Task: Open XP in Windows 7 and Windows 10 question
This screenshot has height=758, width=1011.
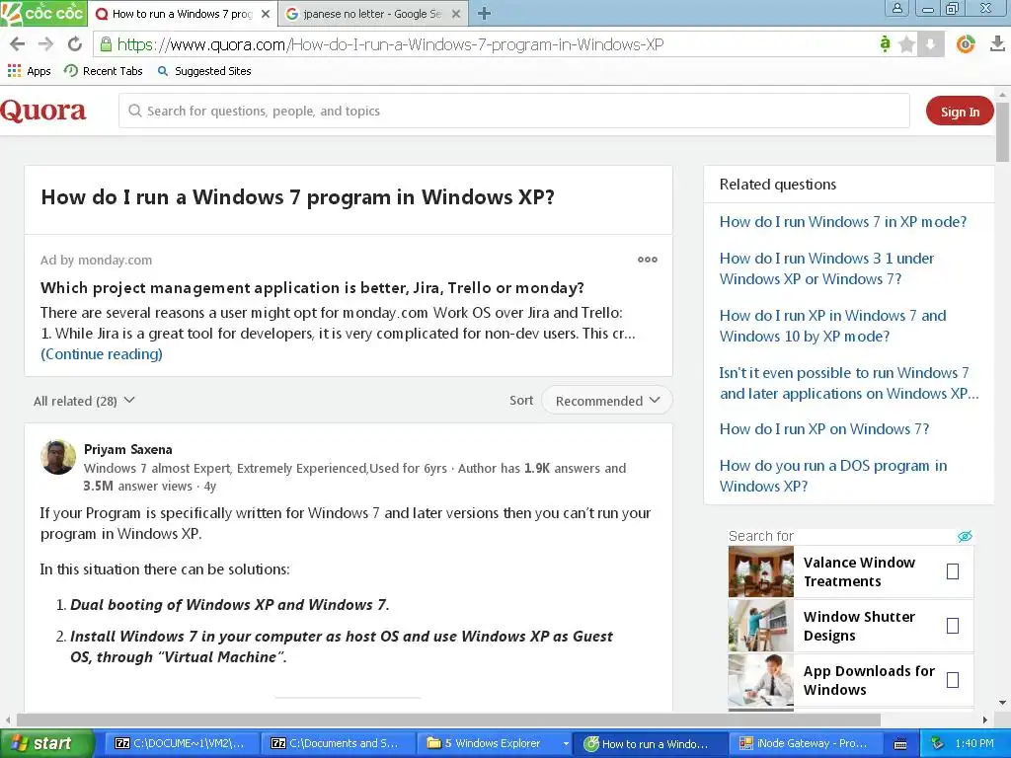Action: 832,326
